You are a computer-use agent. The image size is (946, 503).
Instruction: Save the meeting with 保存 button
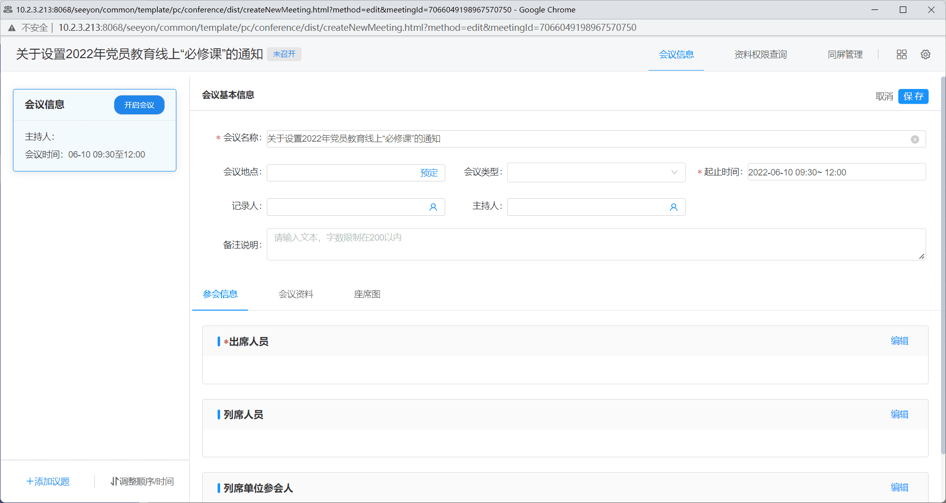tap(913, 96)
